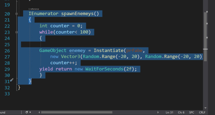The image size is (215, 115).
Task: Click the prfabe argument in Instantiate
Action: coord(134,51)
